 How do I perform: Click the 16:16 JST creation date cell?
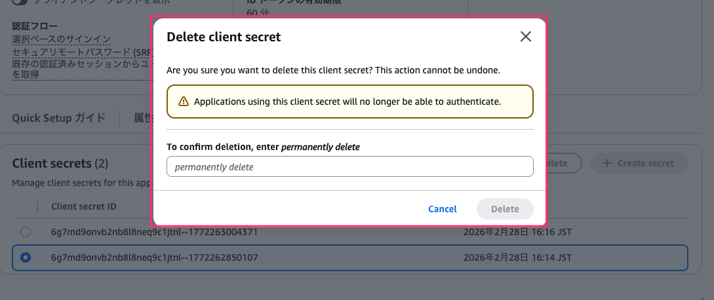pos(518,232)
